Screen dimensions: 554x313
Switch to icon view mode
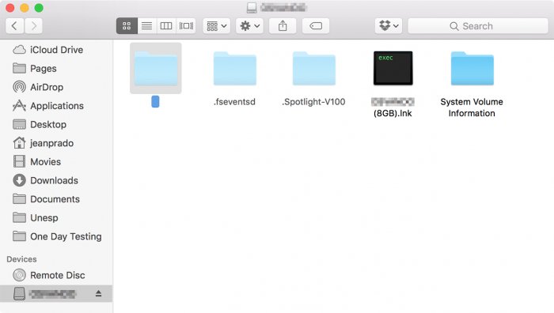pos(127,26)
